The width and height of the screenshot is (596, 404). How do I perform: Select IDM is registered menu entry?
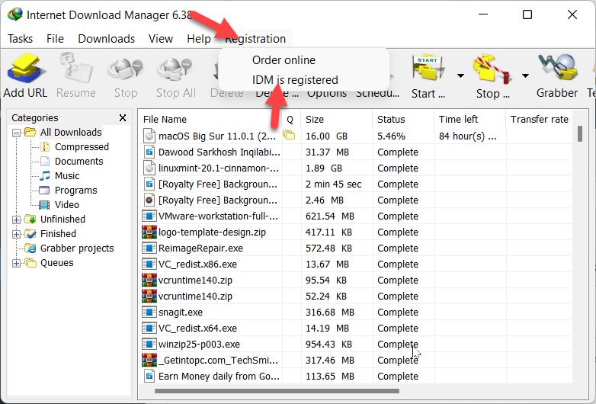pos(295,80)
